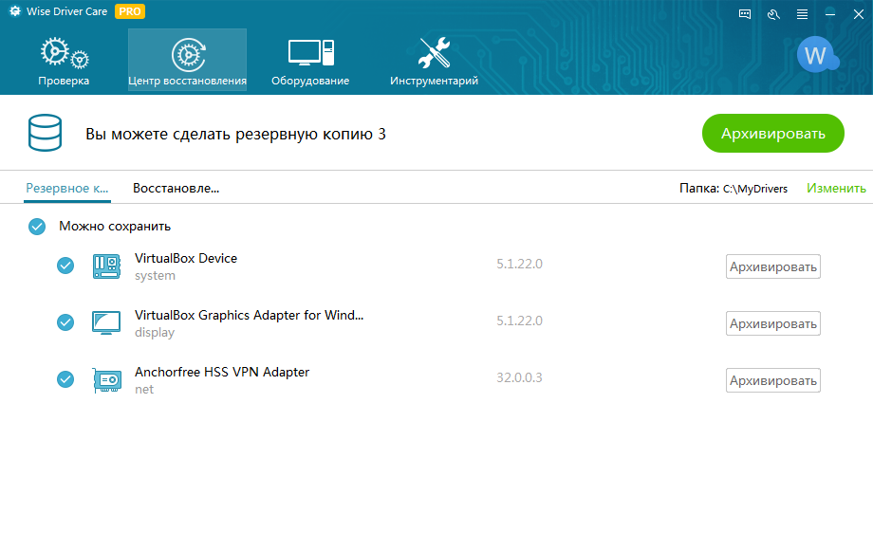The height and width of the screenshot is (550, 873).
Task: Uncheck VirtualBox Graphics Adapter checkbox
Action: [65, 322]
